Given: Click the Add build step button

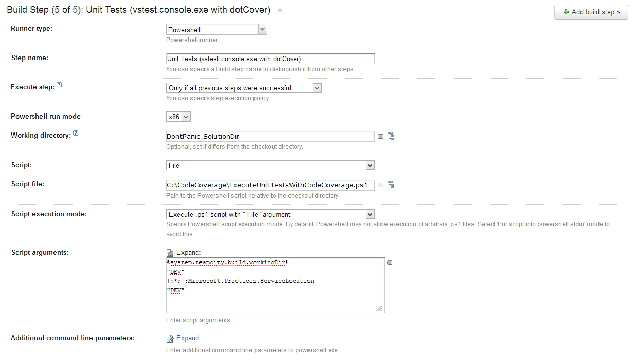Looking at the screenshot, I should [591, 12].
